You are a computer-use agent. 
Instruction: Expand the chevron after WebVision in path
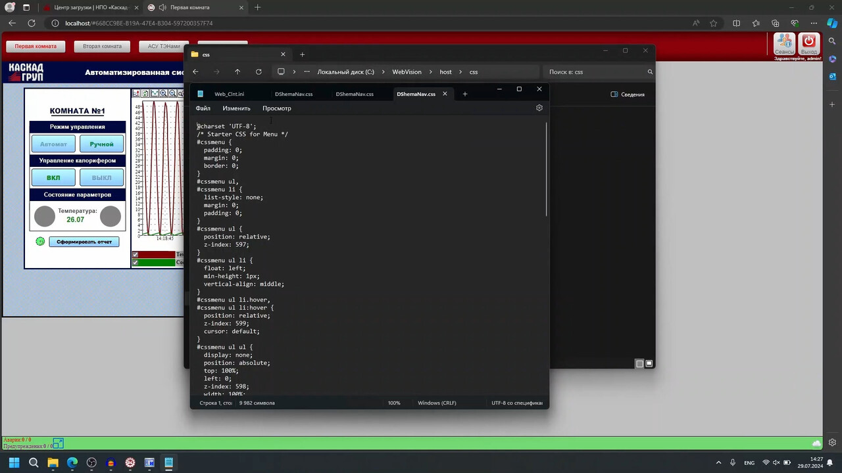click(x=430, y=72)
